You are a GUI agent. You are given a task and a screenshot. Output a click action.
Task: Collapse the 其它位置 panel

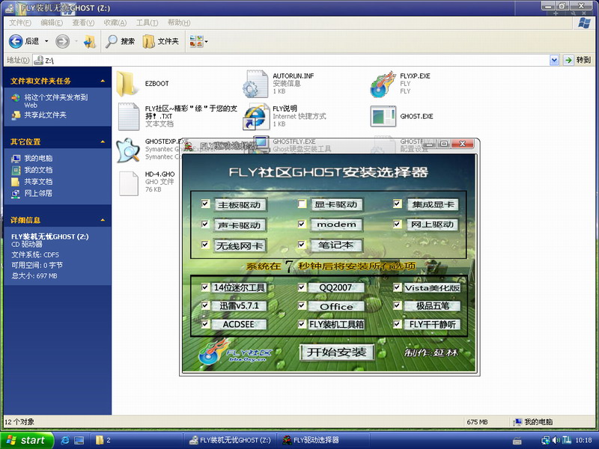103,142
